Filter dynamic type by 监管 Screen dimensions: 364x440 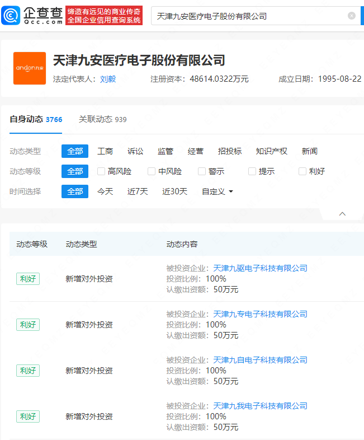click(x=166, y=151)
